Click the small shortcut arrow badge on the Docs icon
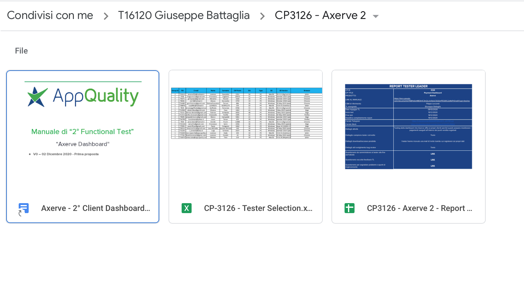 [x=20, y=213]
